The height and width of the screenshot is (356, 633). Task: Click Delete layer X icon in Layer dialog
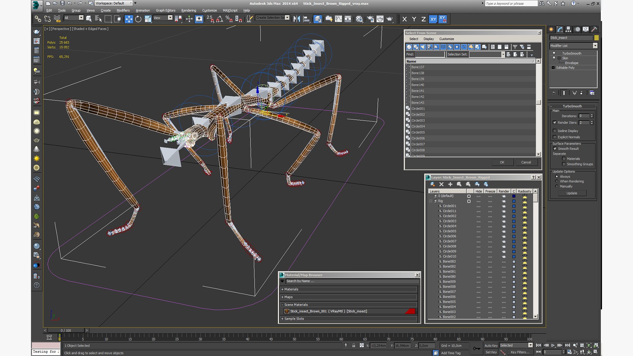coord(441,184)
